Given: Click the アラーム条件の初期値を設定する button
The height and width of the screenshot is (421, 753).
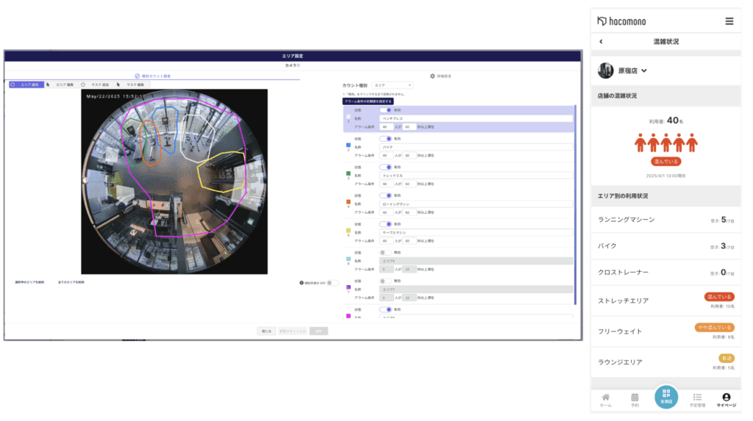Looking at the screenshot, I should pos(368,101).
